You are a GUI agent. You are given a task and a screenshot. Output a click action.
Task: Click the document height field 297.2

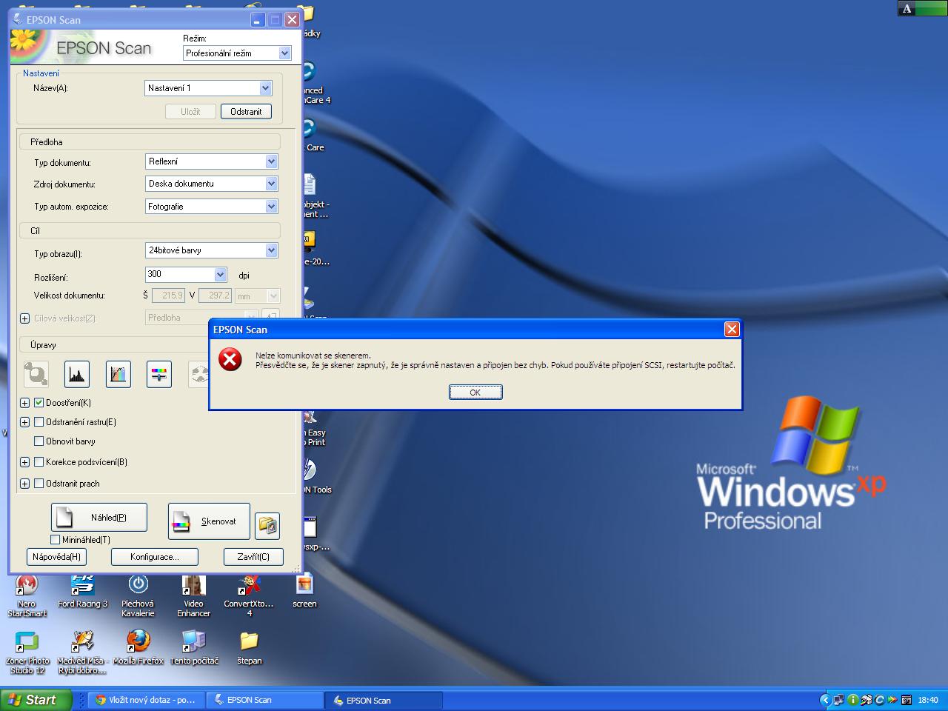point(216,296)
